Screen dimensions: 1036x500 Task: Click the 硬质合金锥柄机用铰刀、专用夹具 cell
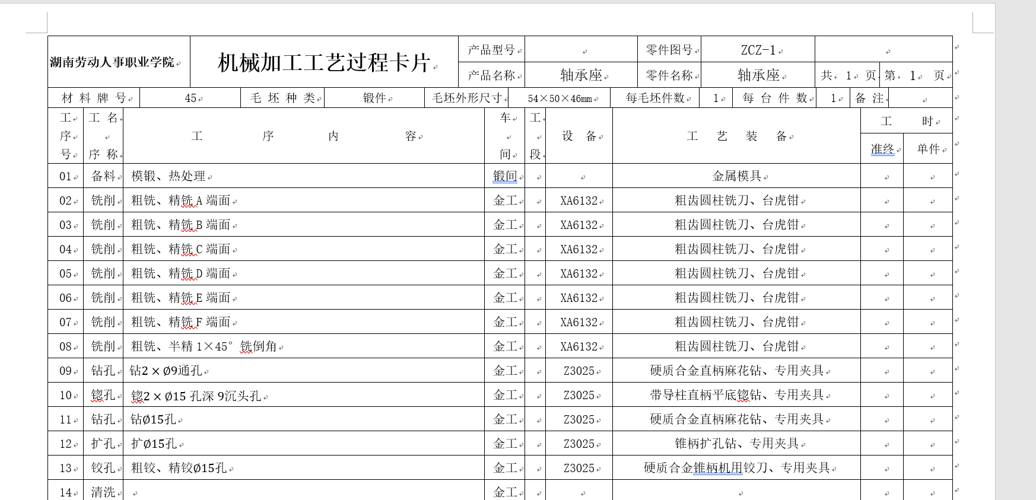coord(736,468)
